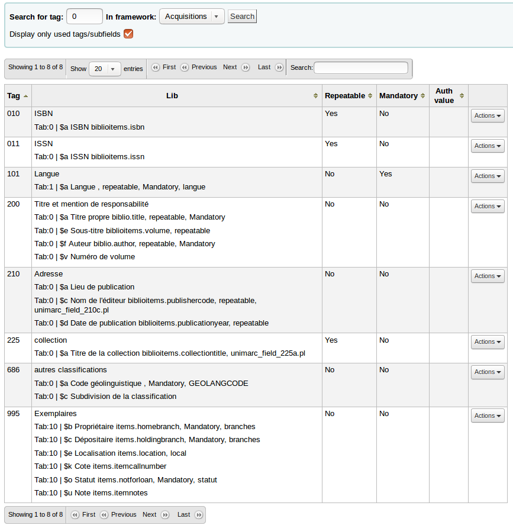This screenshot has width=513, height=525.
Task: Click the top Next page arrow icon
Action: pos(246,67)
